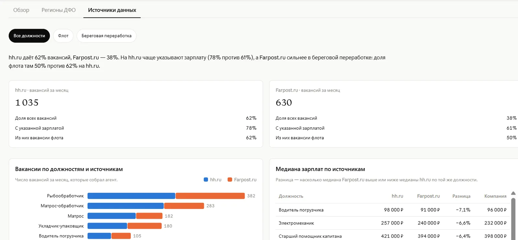518x240 pixels.
Task: Click the orange bar for Матрос-обработчик
Action: point(184,206)
